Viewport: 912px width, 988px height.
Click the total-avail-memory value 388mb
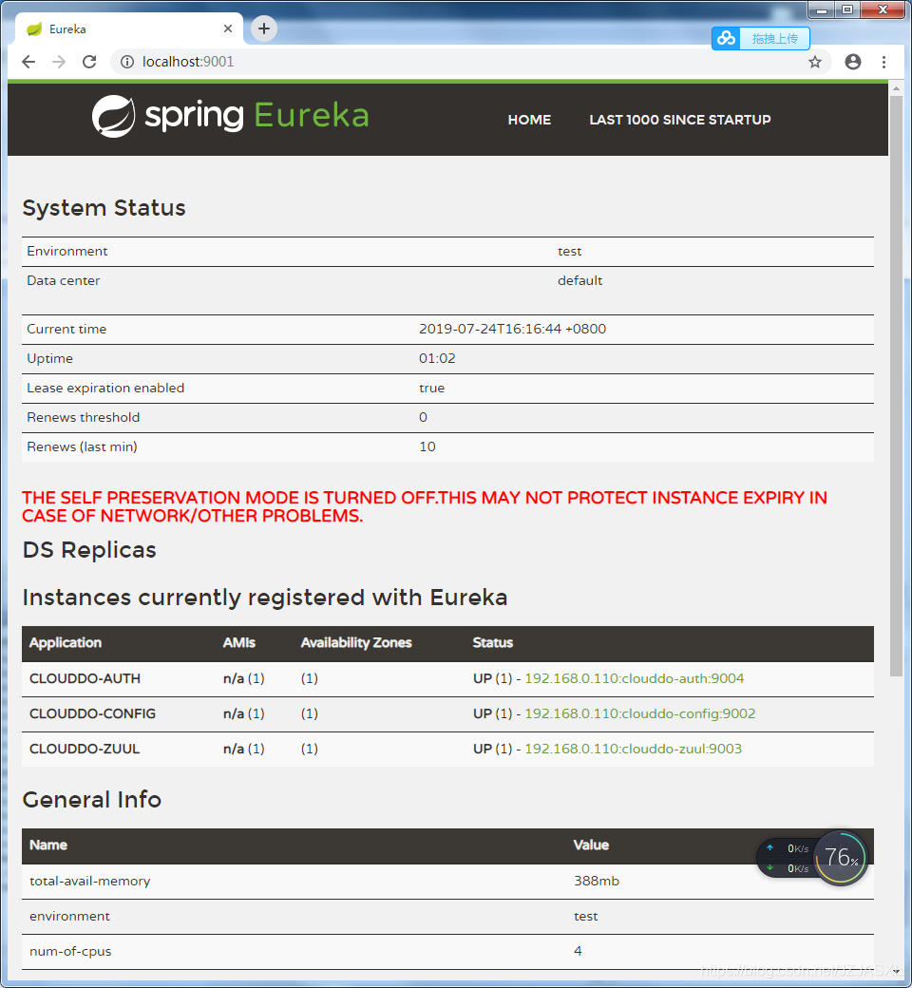coord(597,881)
